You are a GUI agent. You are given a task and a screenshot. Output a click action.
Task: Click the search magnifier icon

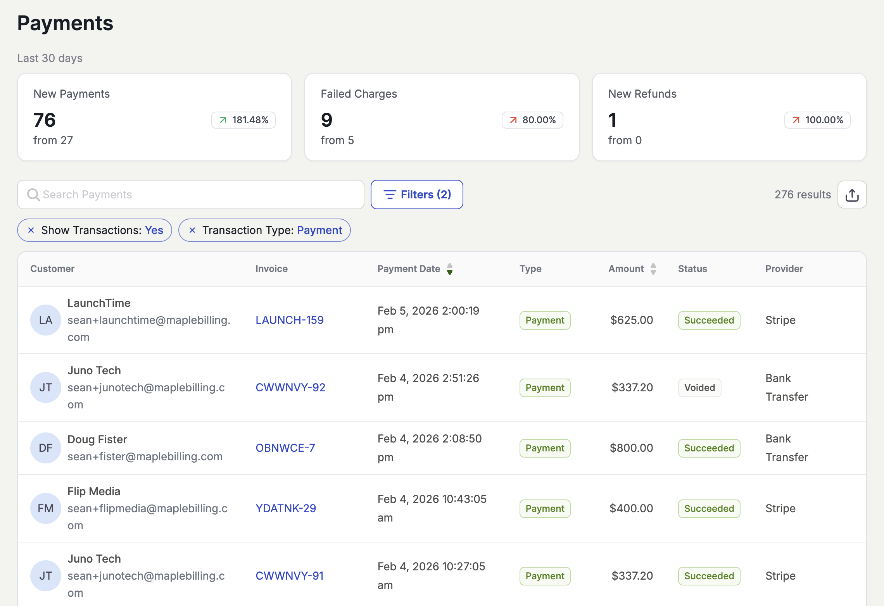point(33,195)
